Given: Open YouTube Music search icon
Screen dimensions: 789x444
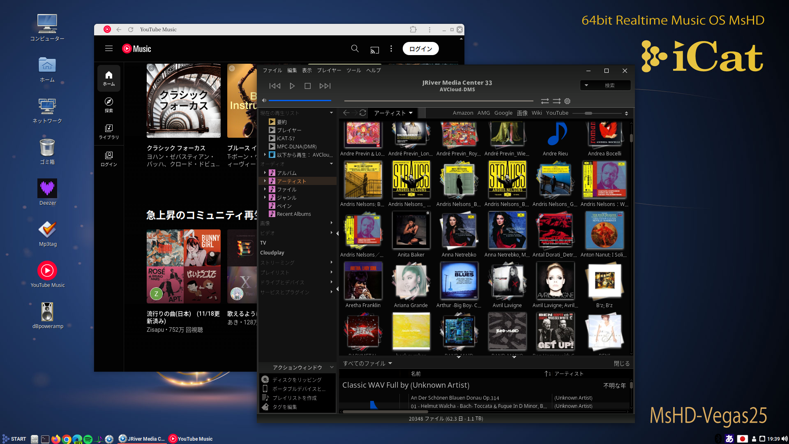Looking at the screenshot, I should coord(355,49).
